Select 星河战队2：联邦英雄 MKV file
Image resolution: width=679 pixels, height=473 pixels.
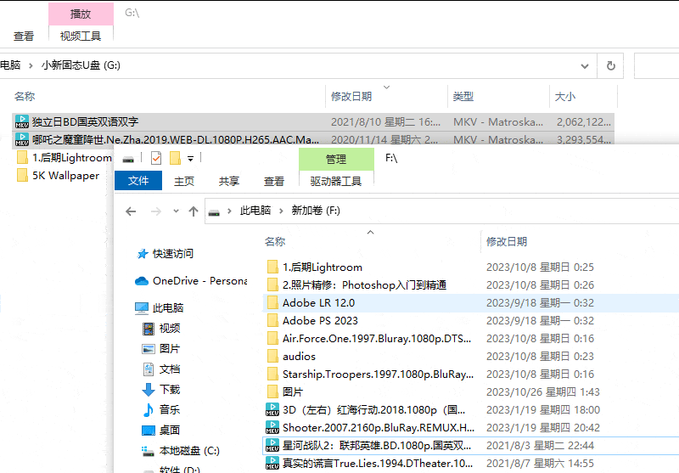coord(471,445)
